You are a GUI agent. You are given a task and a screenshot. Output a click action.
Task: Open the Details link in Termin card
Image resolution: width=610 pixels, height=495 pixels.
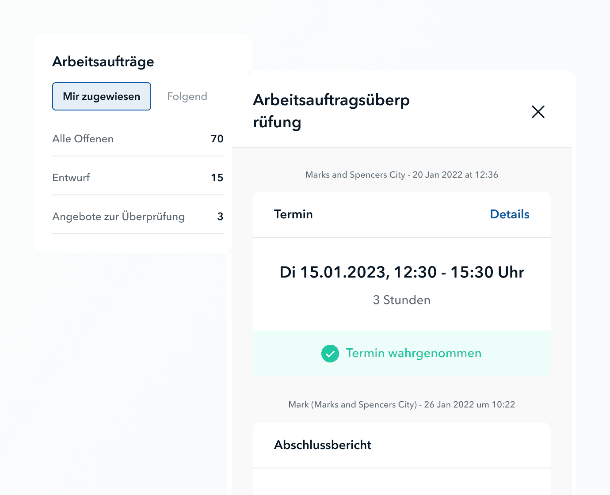509,214
